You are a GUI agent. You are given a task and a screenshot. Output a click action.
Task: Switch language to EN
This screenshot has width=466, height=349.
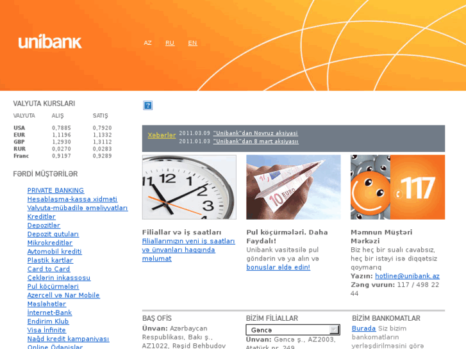click(x=192, y=43)
